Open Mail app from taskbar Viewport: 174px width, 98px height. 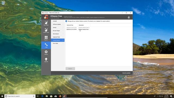[55, 96]
